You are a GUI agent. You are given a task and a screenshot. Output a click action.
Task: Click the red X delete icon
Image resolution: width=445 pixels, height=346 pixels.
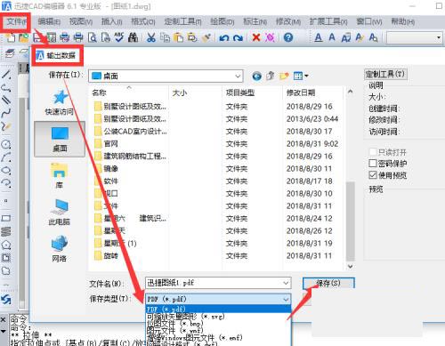coord(255,37)
